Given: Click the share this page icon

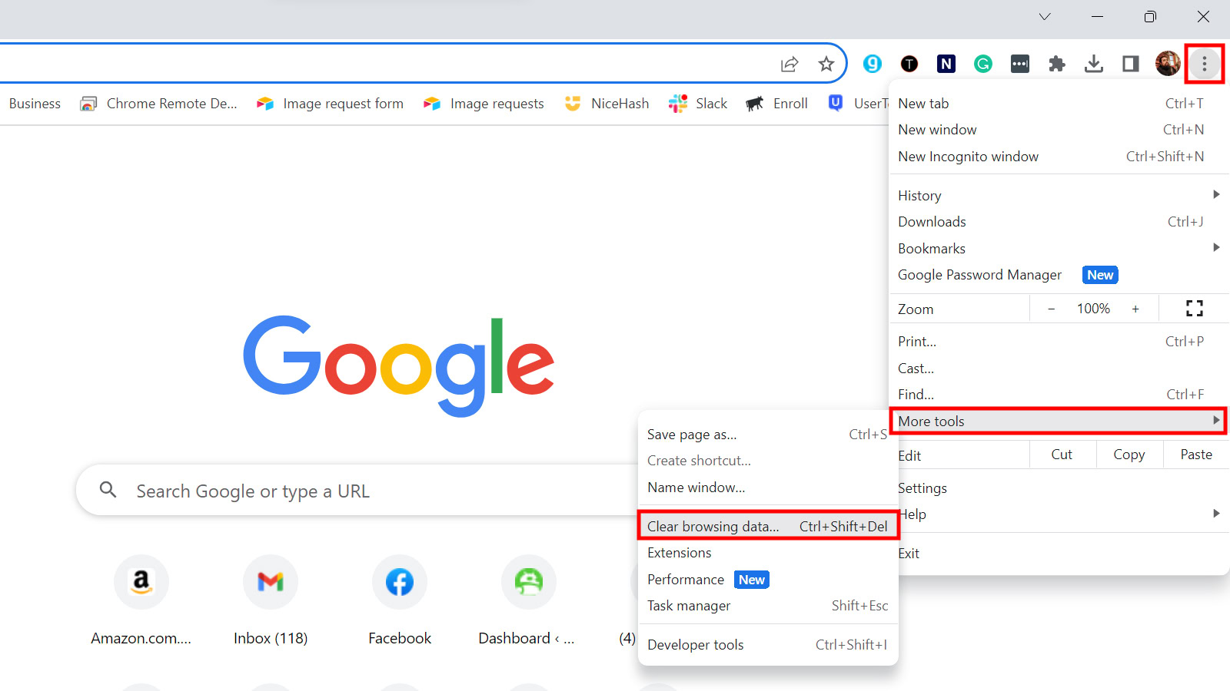Looking at the screenshot, I should click(790, 64).
